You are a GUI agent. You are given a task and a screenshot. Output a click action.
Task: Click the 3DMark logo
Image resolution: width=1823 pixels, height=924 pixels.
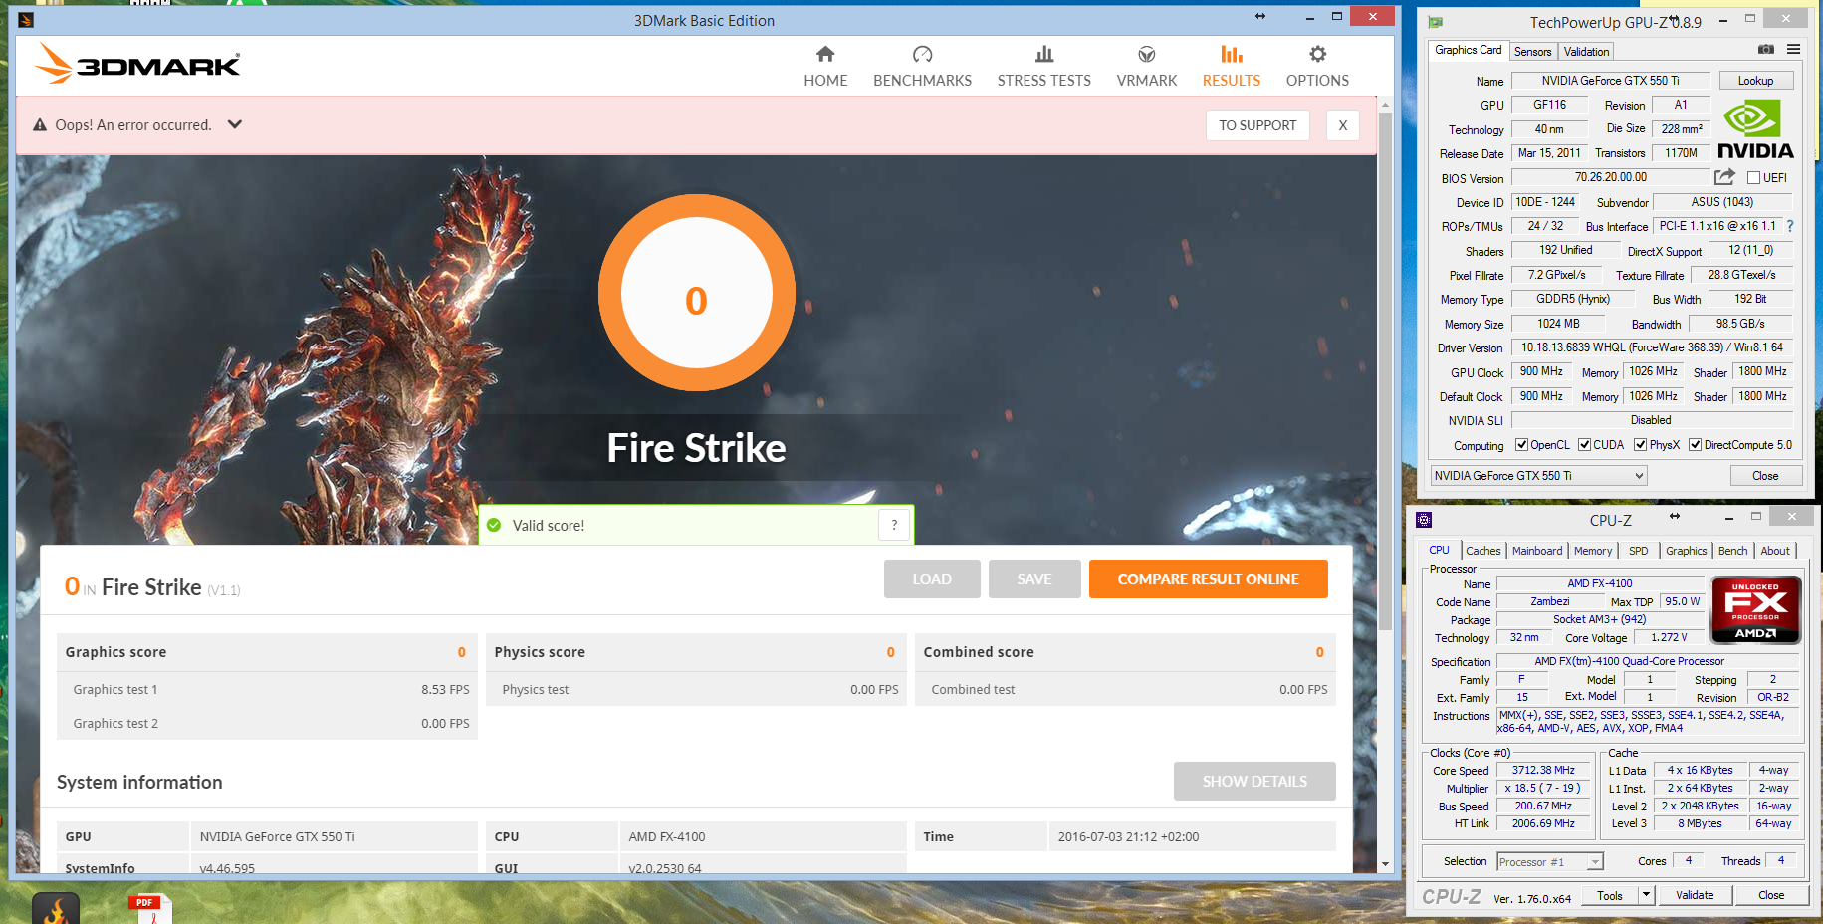(137, 64)
